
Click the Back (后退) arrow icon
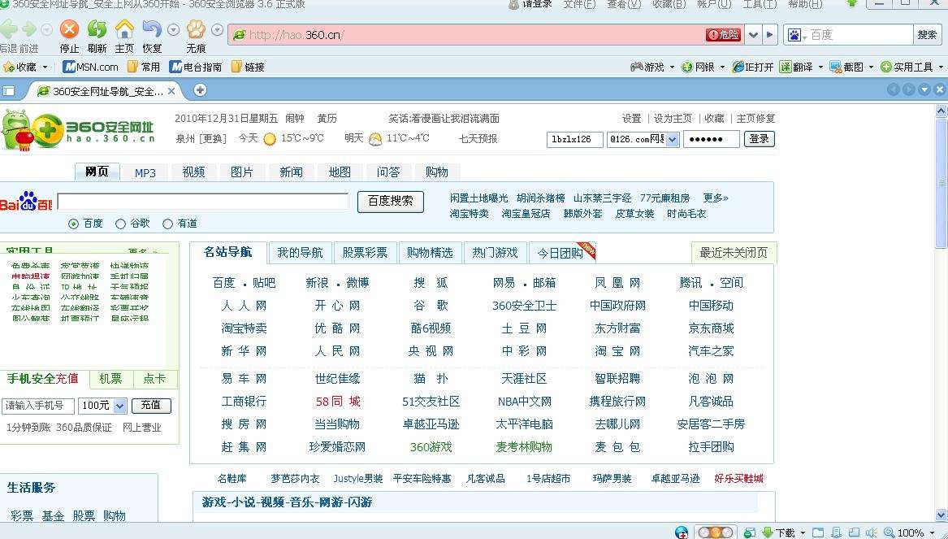pyautogui.click(x=8, y=28)
